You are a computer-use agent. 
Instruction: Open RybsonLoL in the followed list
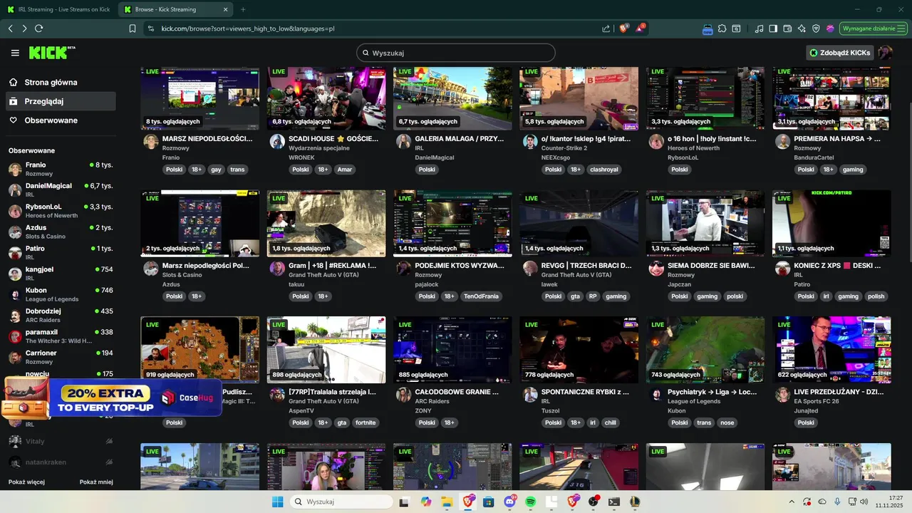click(61, 211)
